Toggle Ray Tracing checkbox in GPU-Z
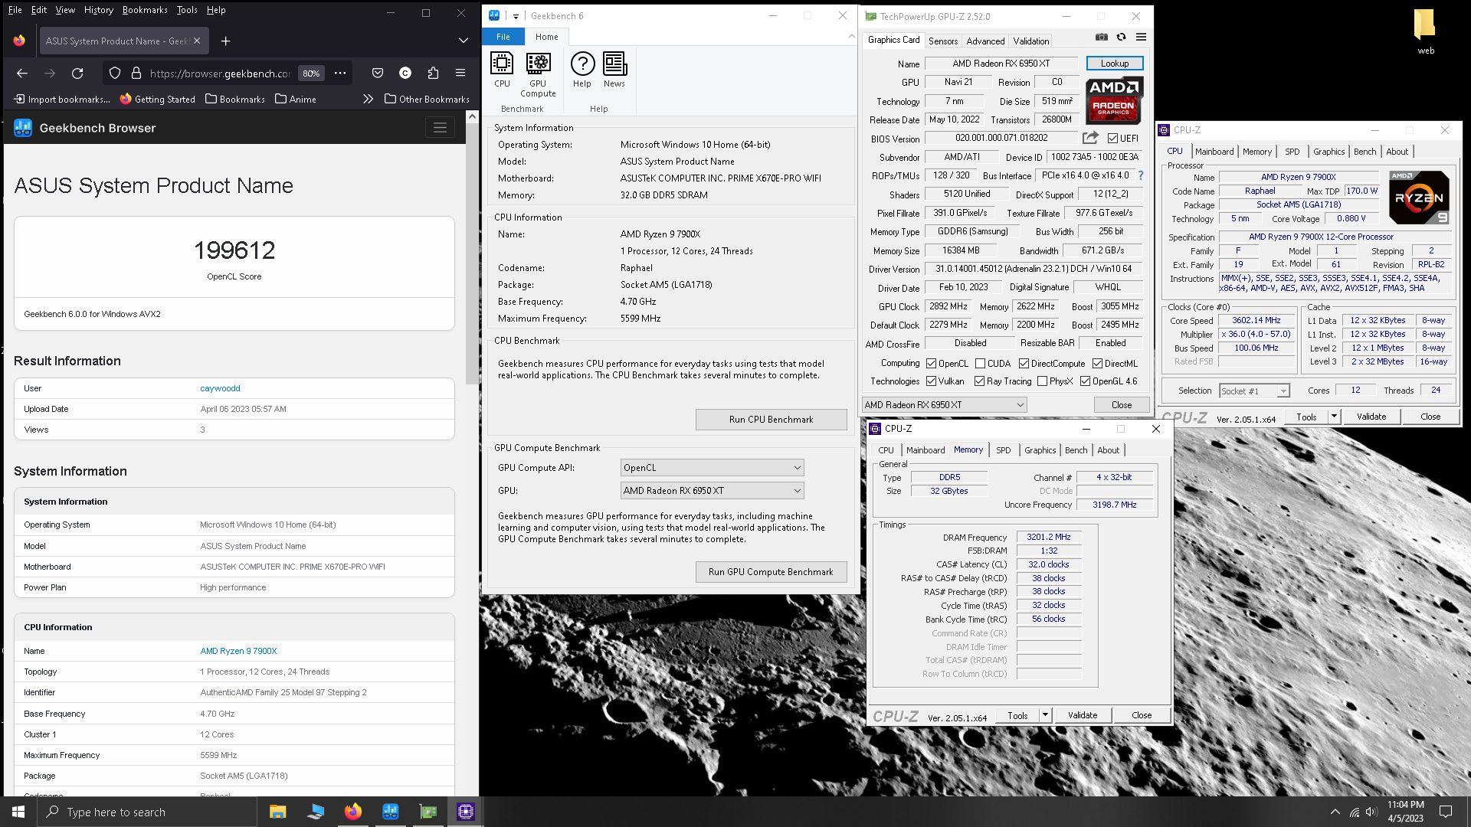This screenshot has width=1471, height=827. (x=979, y=381)
